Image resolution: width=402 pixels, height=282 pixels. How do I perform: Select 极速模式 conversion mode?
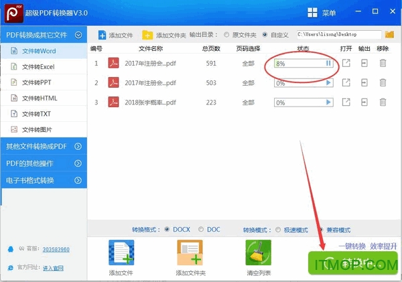tap(278, 230)
